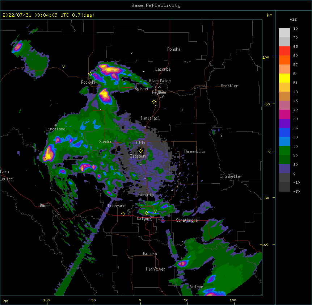Image resolution: width=312 pixels, height=305 pixels.
Task: Click the yellow V marker northeast of Calgary
Action: (x=155, y=212)
